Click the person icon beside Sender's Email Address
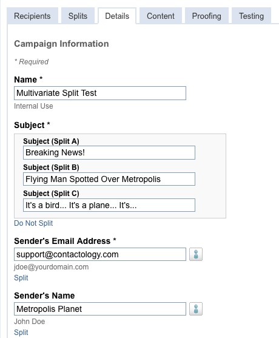The image size is (279, 338). click(196, 254)
